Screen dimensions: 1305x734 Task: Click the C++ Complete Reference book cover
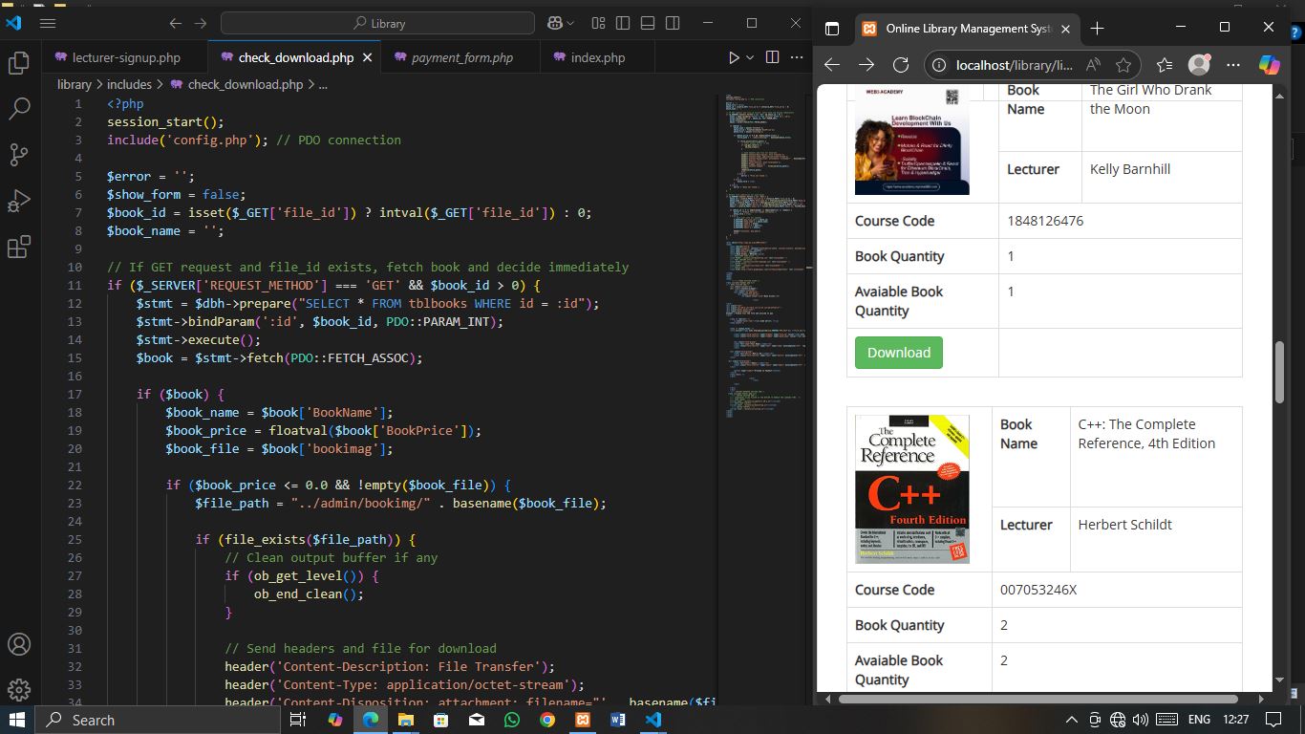point(912,488)
